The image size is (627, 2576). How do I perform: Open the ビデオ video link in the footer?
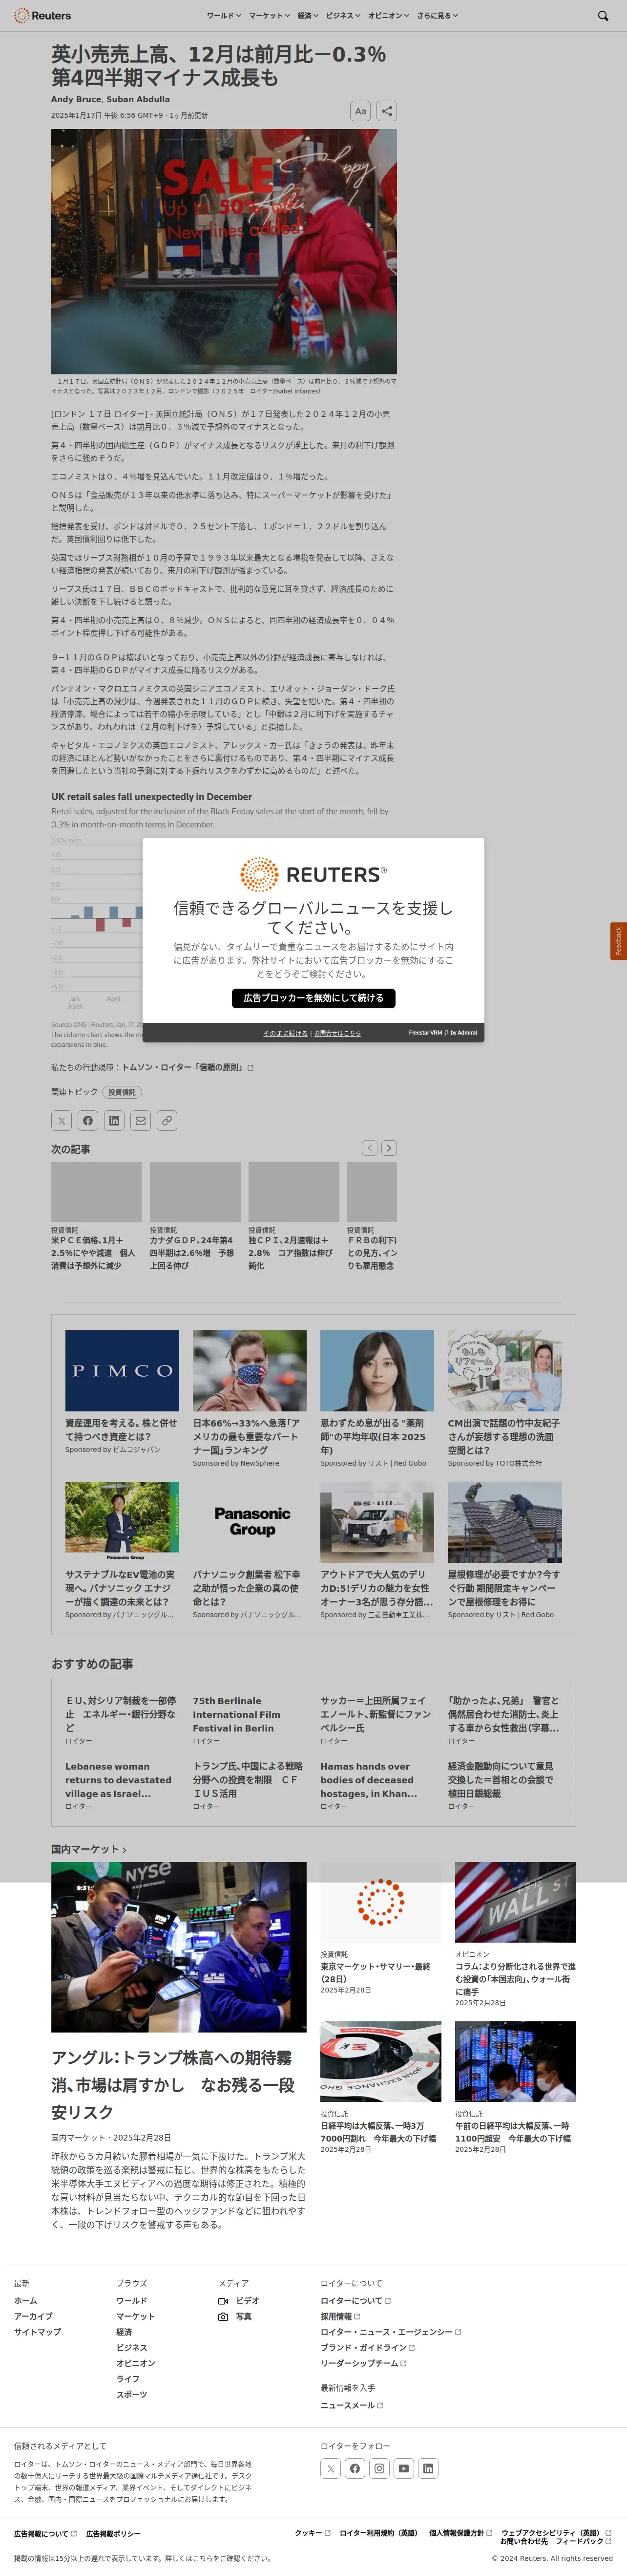click(x=239, y=2300)
